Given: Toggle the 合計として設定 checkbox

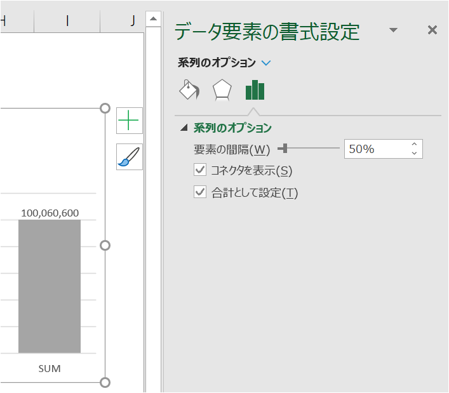Looking at the screenshot, I should pyautogui.click(x=200, y=192).
